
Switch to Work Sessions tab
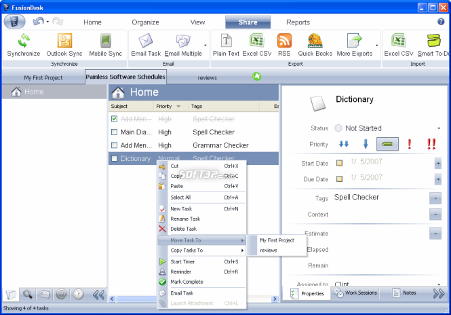(355, 293)
